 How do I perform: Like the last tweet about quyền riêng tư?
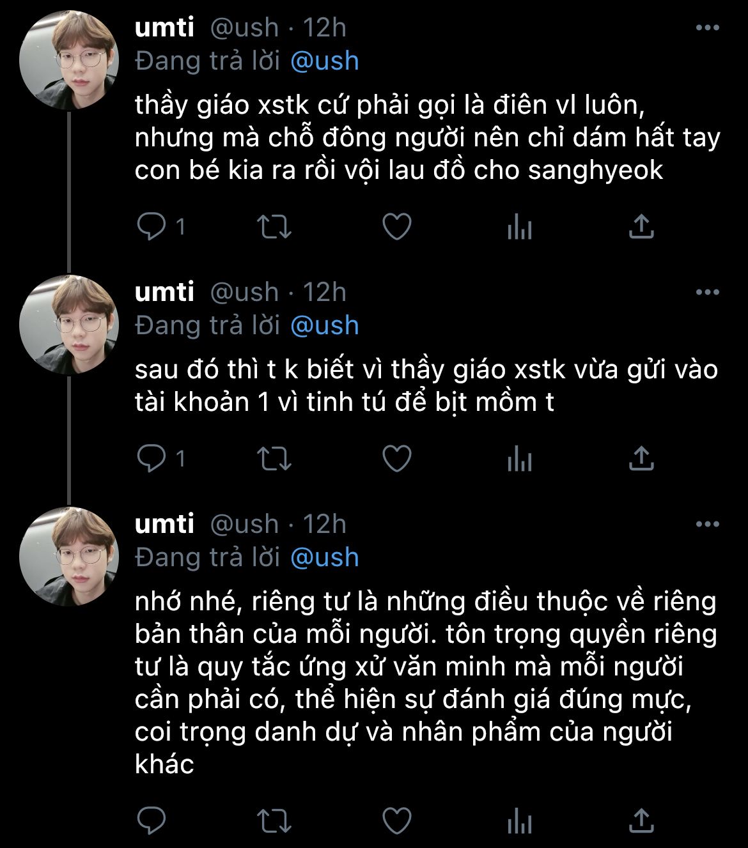[x=396, y=821]
